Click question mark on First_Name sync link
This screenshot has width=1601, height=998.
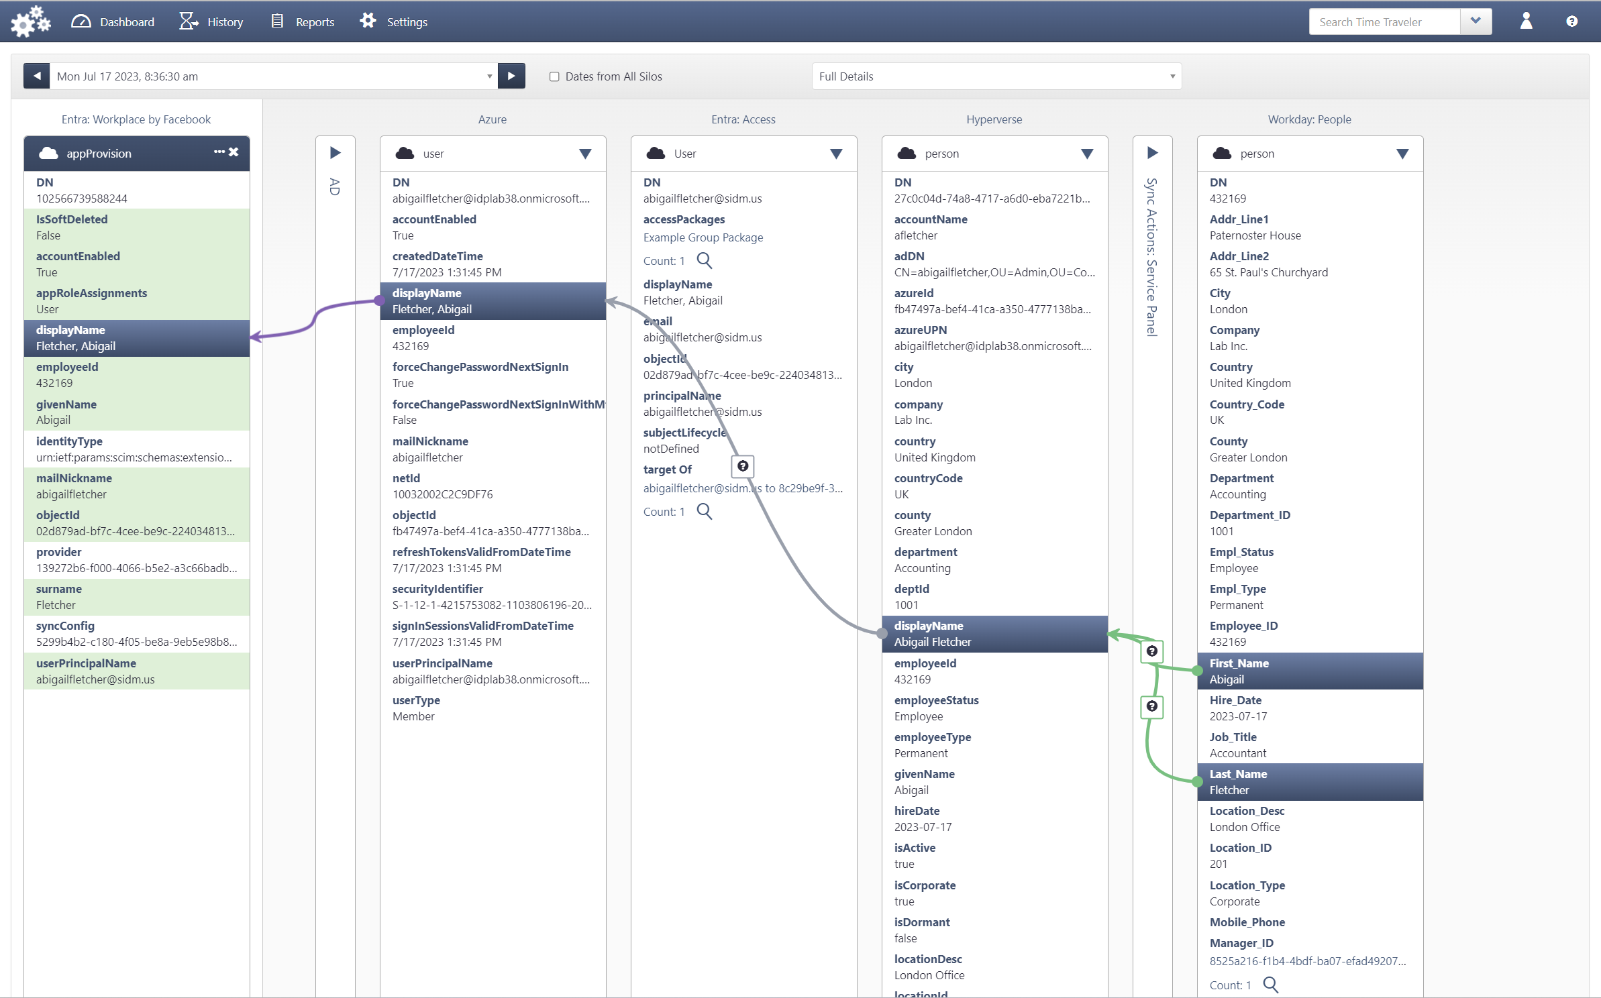(x=1152, y=651)
